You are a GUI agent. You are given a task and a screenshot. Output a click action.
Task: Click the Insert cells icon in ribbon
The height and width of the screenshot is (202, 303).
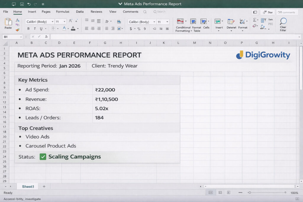click(218, 22)
